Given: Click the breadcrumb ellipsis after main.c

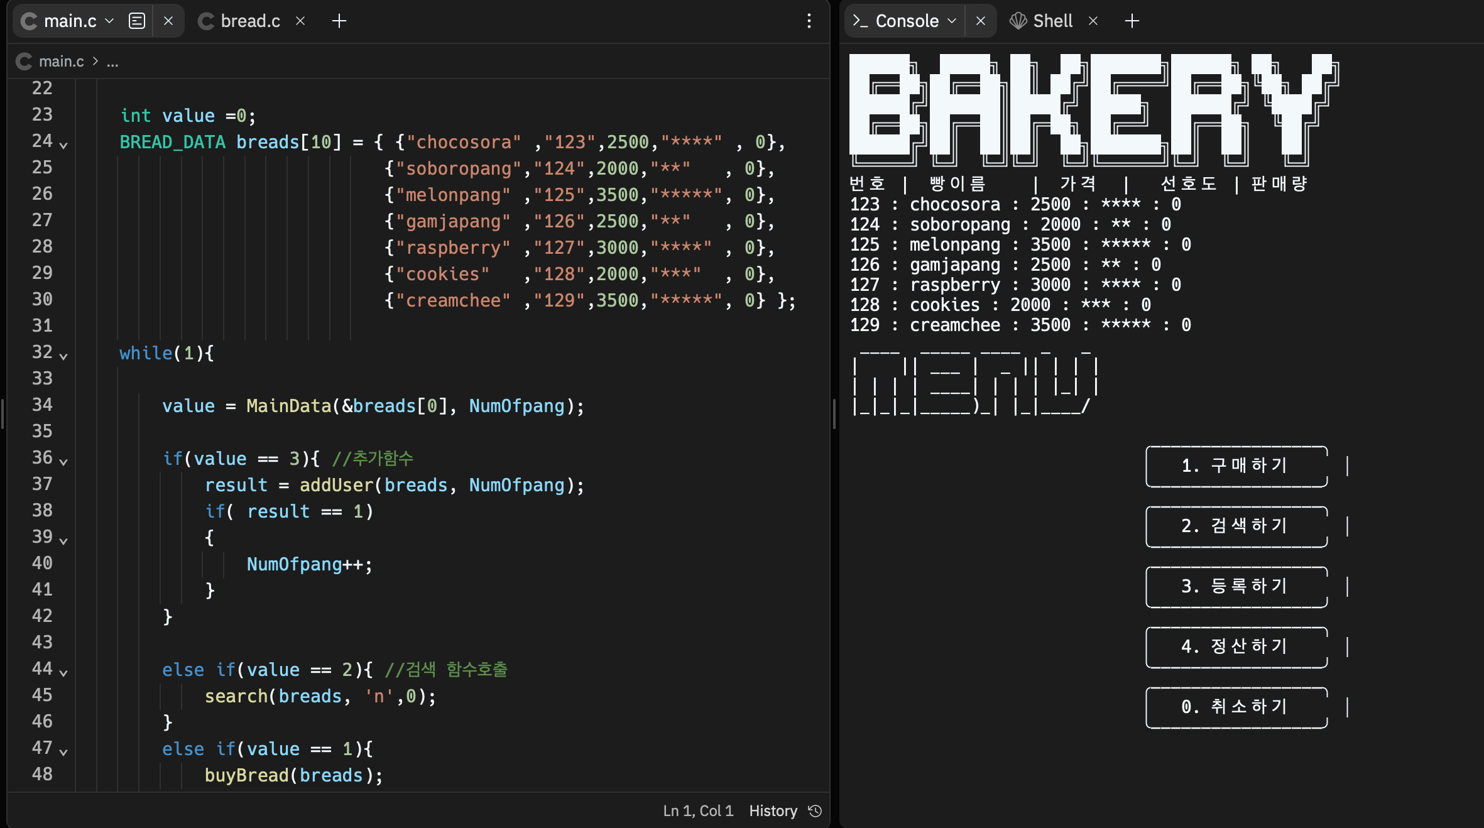Looking at the screenshot, I should [112, 62].
